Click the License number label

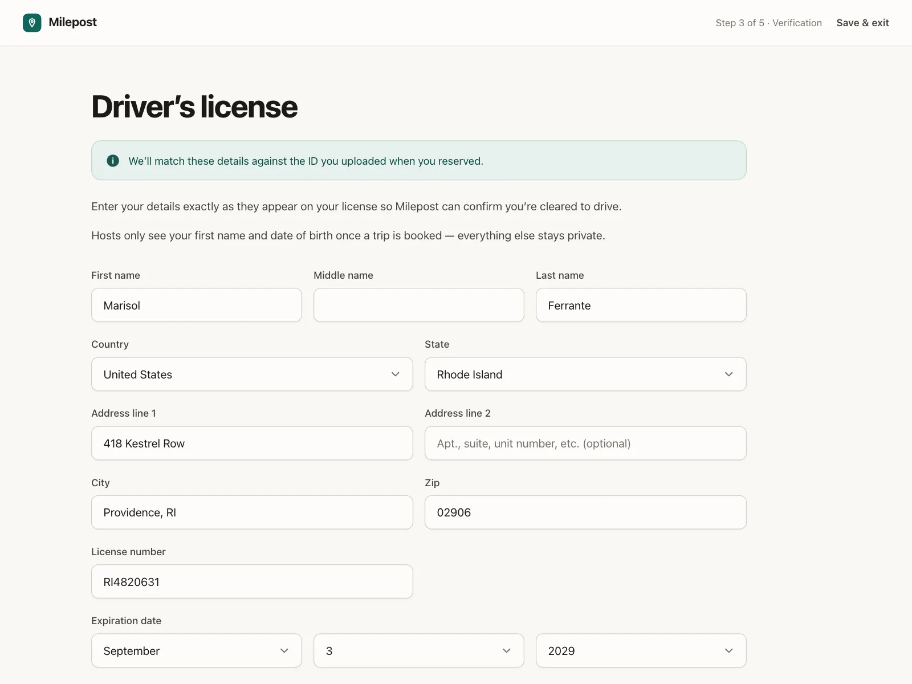point(128,552)
